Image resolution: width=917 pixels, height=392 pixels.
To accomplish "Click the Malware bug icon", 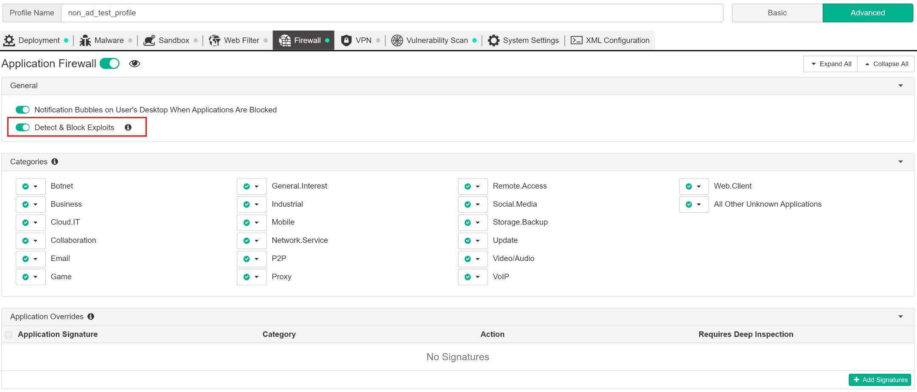I will point(85,40).
